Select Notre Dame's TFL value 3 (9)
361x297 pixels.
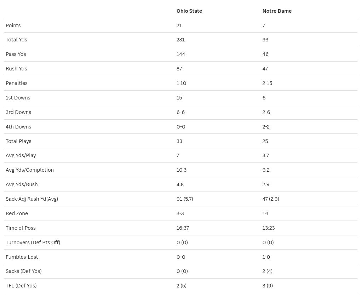point(267,286)
